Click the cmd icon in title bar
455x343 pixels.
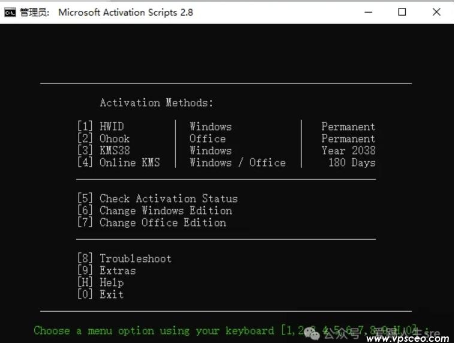click(x=10, y=13)
